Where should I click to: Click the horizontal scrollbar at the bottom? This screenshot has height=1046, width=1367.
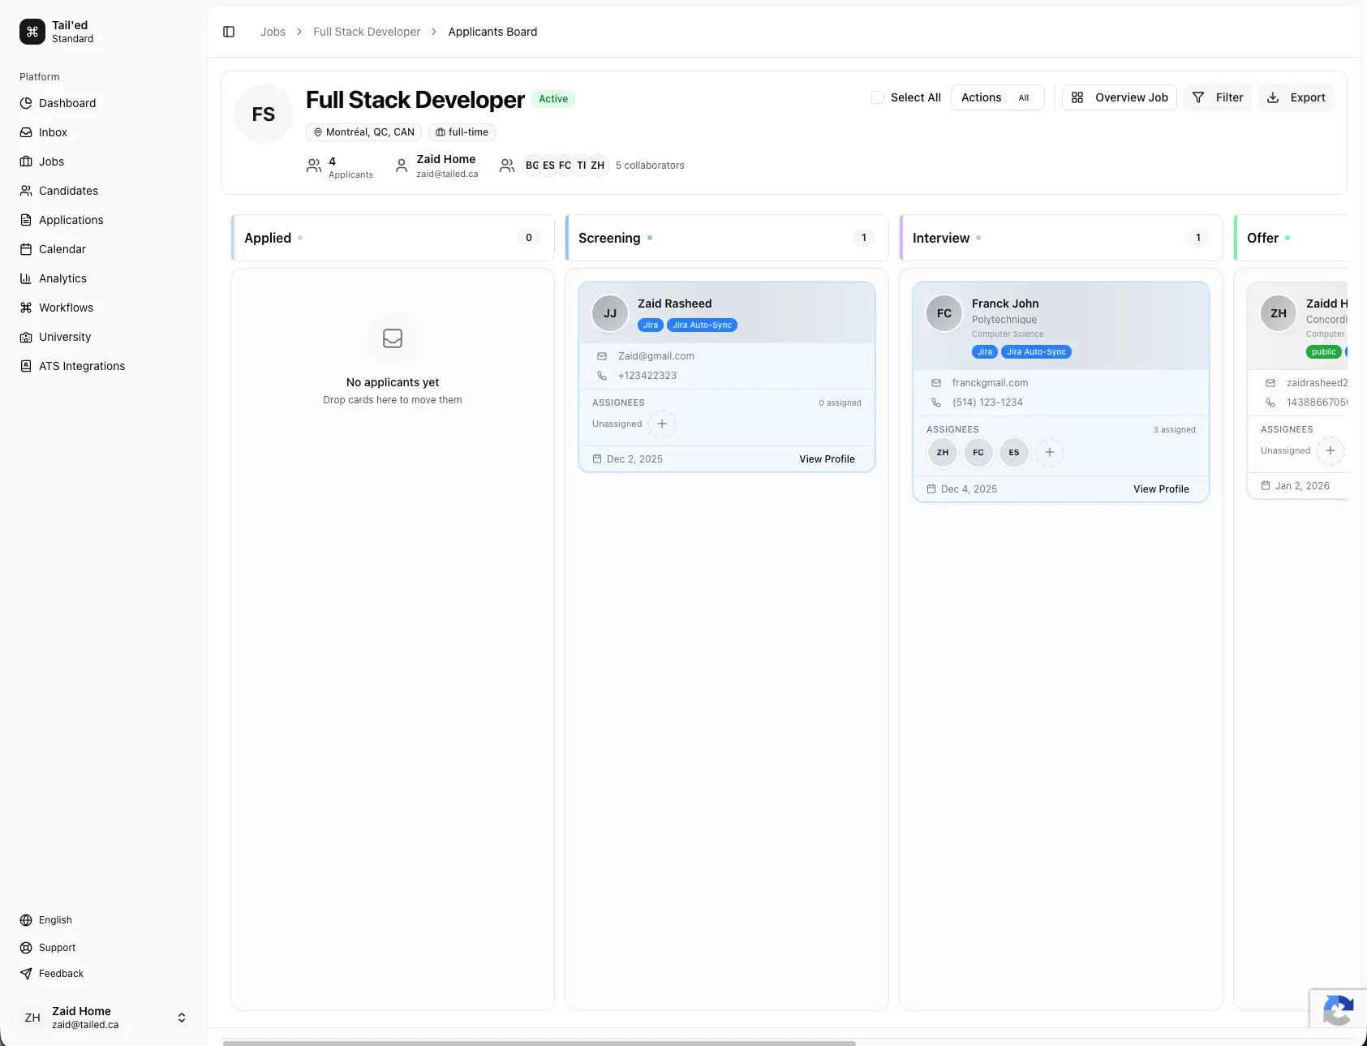(x=539, y=1043)
